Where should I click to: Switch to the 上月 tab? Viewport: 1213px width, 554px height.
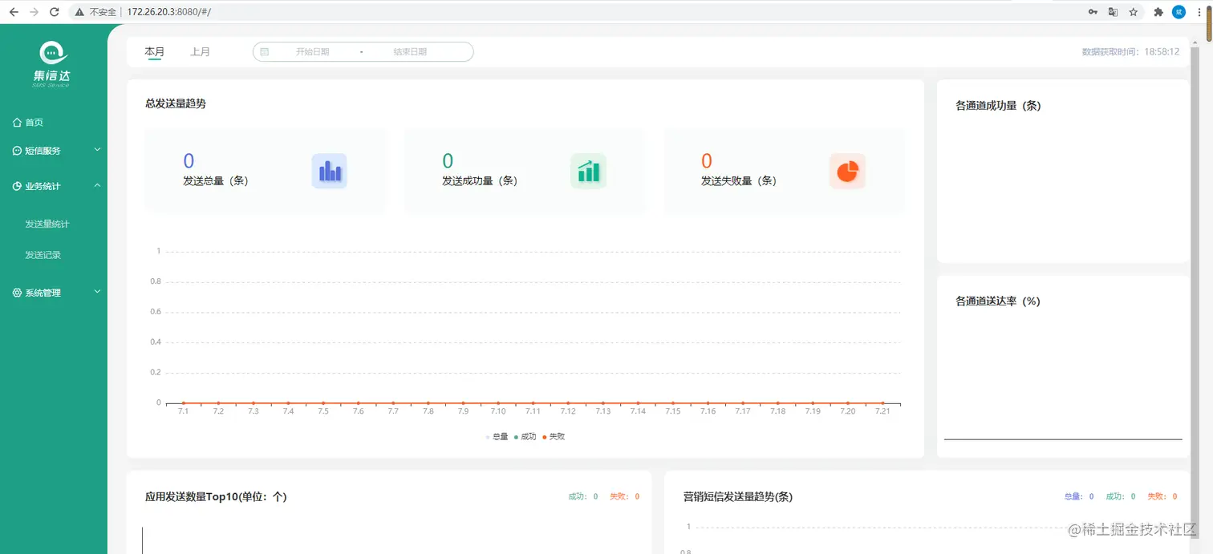point(200,51)
